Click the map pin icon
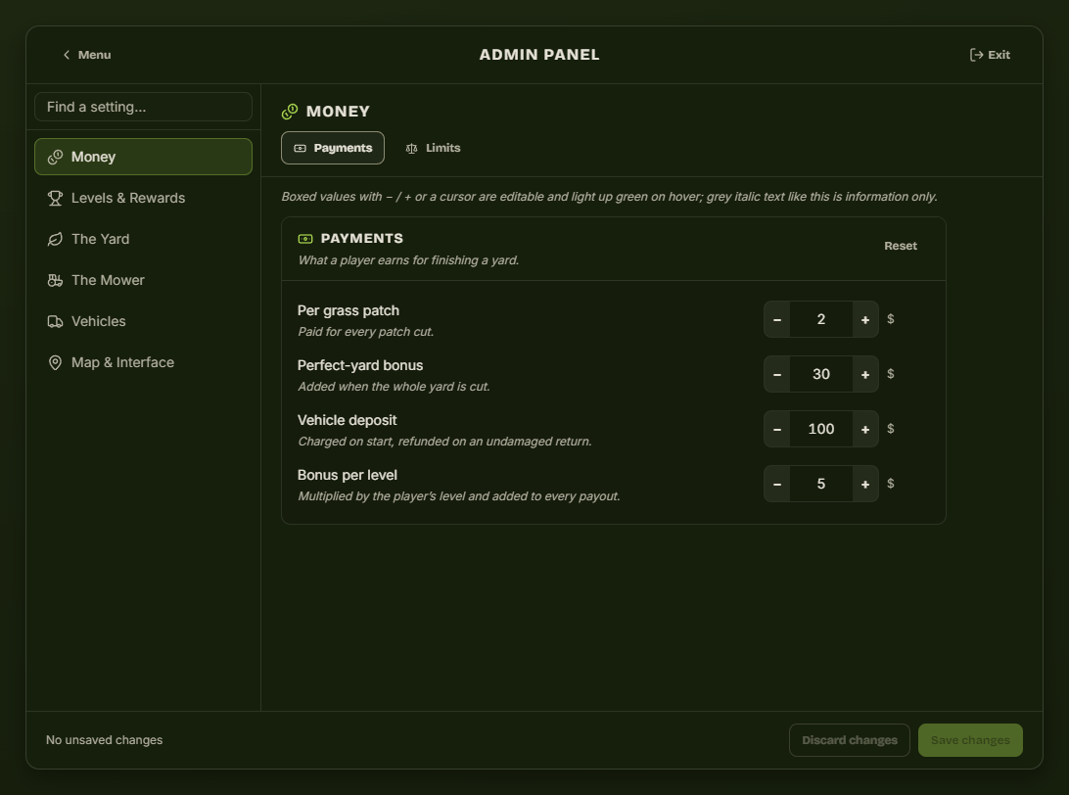The image size is (1069, 795). pos(55,362)
